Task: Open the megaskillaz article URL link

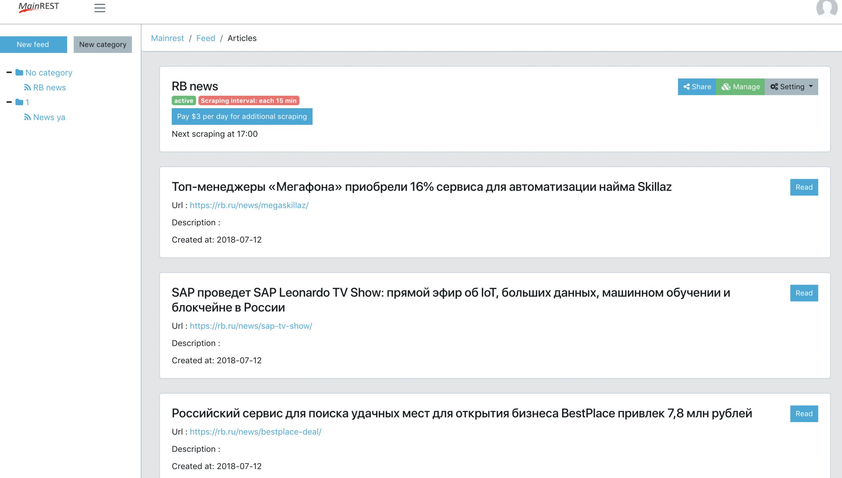Action: pos(249,205)
